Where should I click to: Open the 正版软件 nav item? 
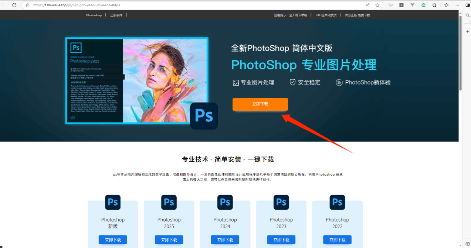click(116, 15)
